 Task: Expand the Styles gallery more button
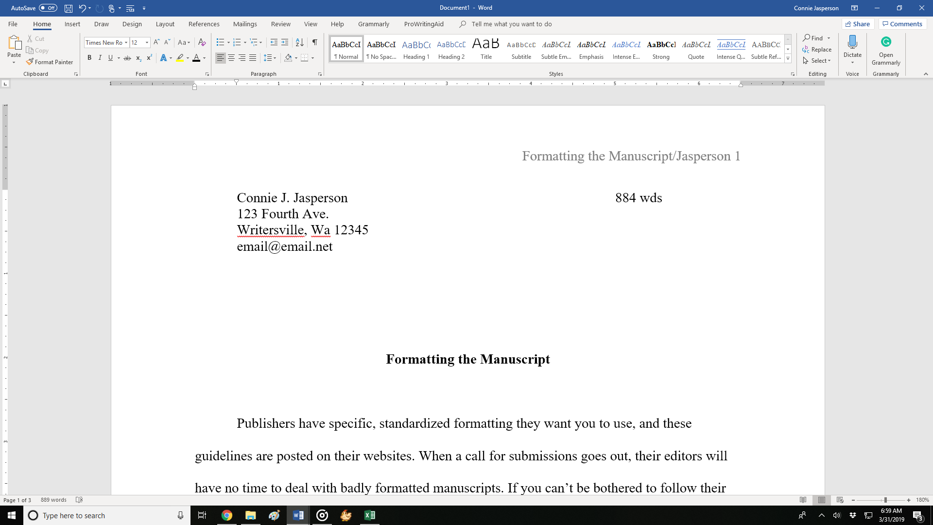788,59
